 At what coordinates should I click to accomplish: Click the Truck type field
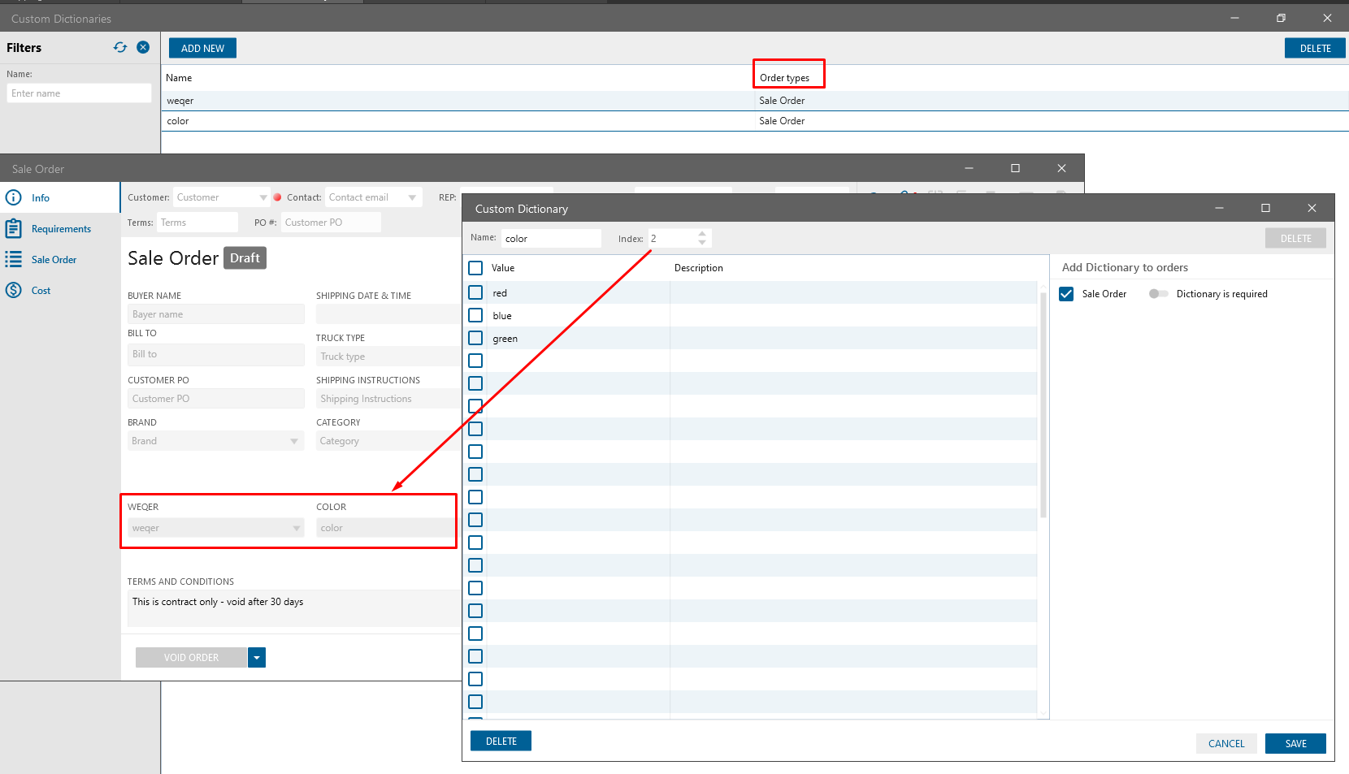(388, 357)
